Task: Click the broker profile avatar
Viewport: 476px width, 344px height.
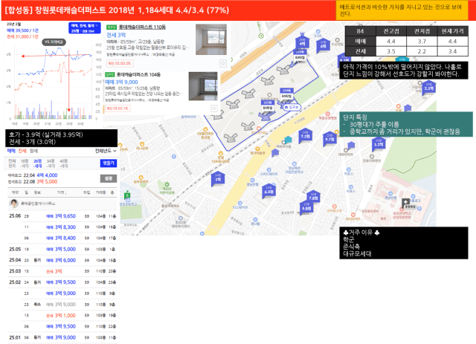Action: [x=13, y=204]
